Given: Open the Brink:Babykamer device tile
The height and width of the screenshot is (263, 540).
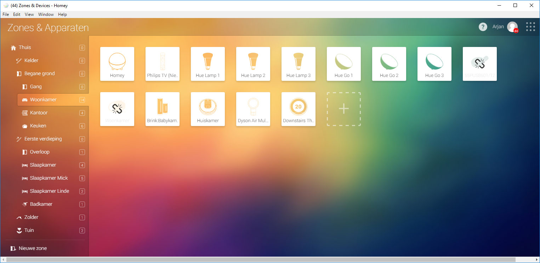Looking at the screenshot, I should pos(163,109).
